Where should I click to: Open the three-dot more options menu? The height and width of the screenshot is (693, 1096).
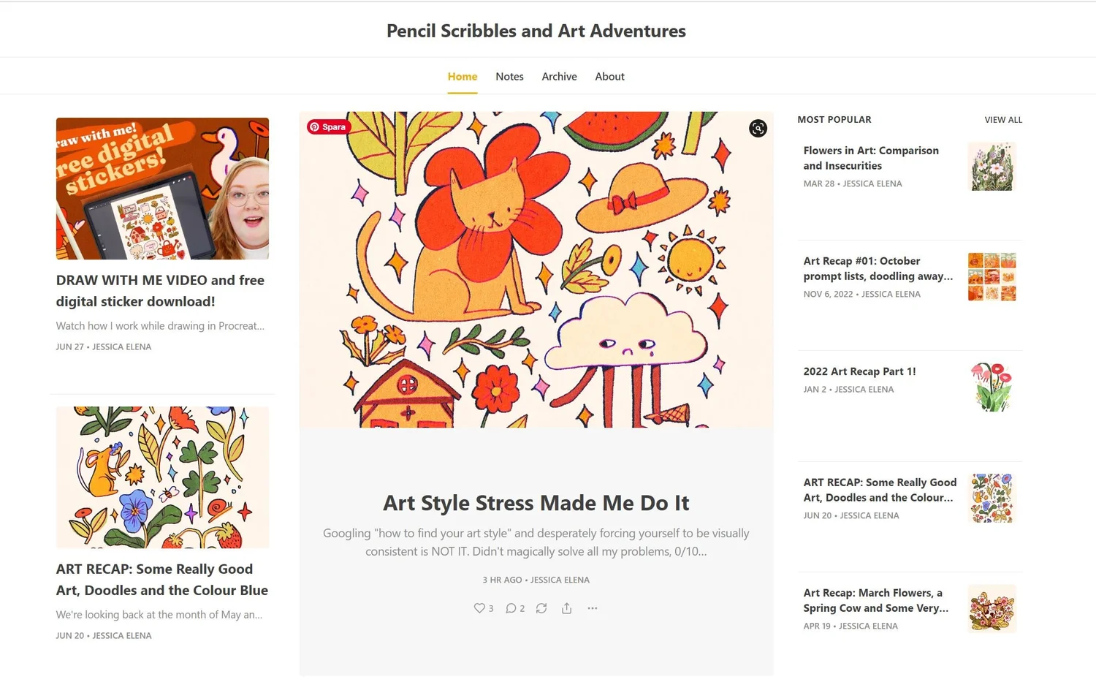593,608
